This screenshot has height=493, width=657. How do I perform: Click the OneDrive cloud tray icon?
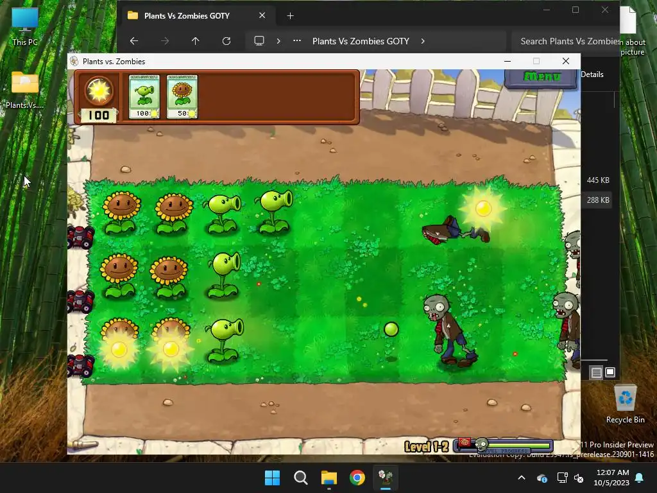pyautogui.click(x=542, y=478)
